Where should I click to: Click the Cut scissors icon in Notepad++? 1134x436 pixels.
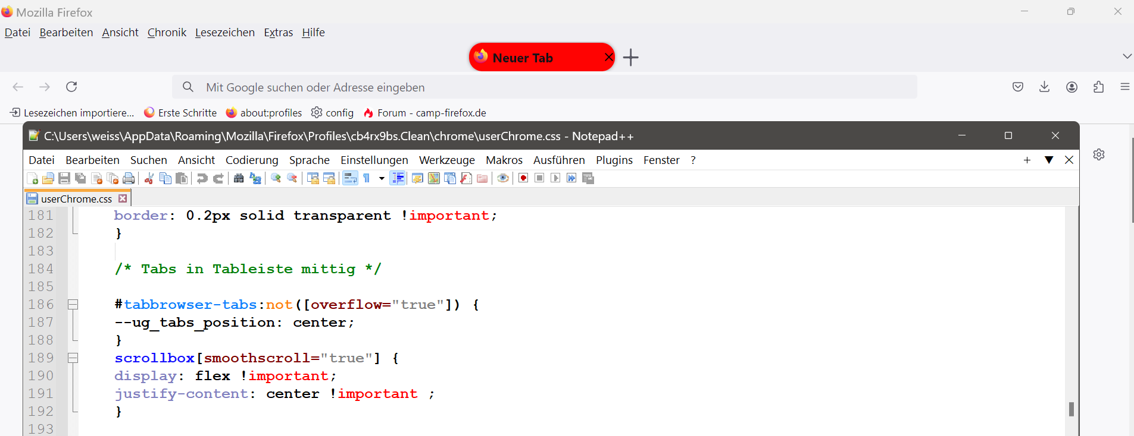pyautogui.click(x=149, y=178)
